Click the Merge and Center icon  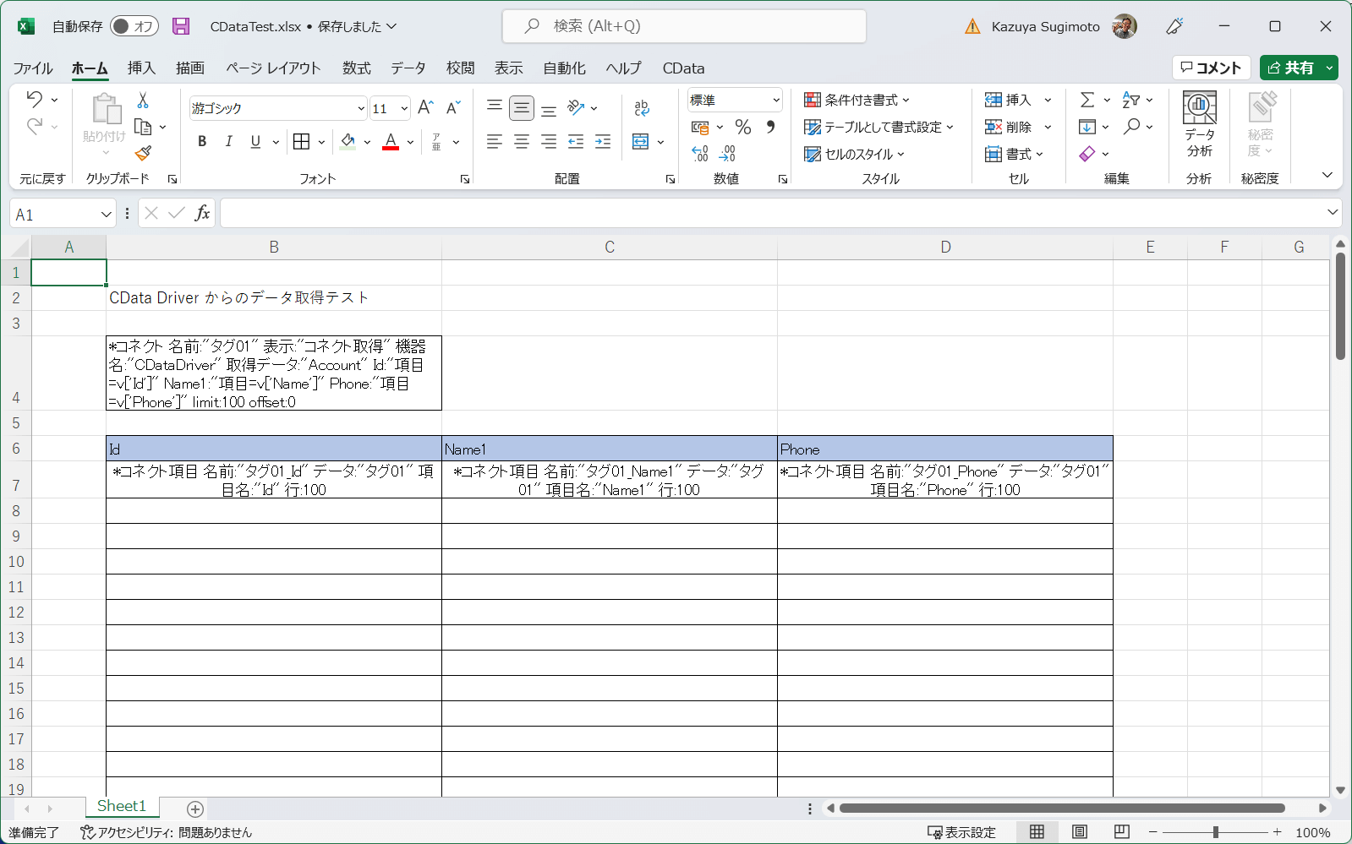pos(641,142)
